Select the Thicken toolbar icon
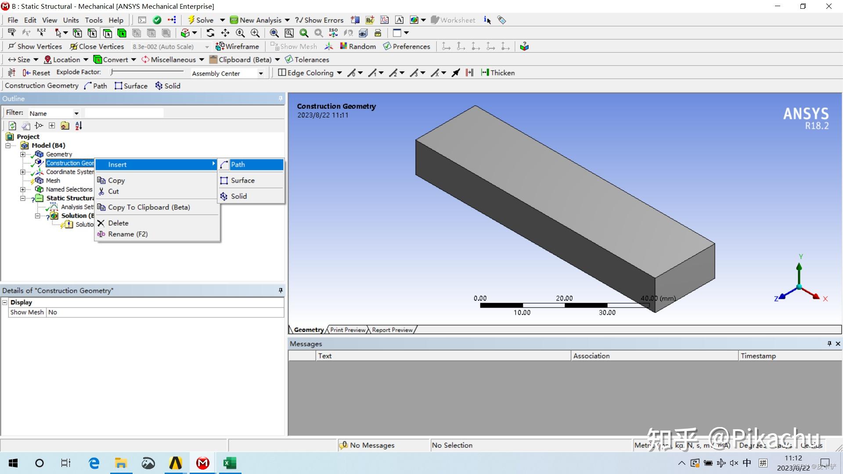 click(497, 72)
